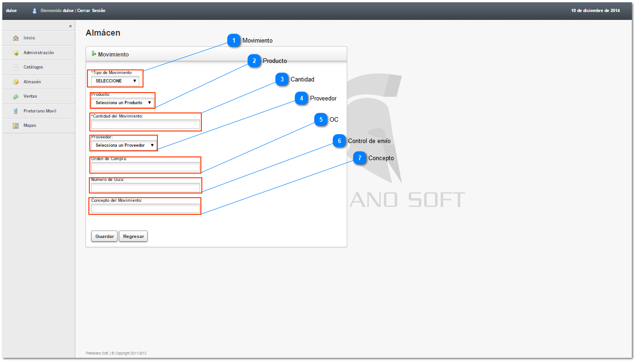
Task: Focus the Cantidad del Movimiento field
Action: coord(145,124)
